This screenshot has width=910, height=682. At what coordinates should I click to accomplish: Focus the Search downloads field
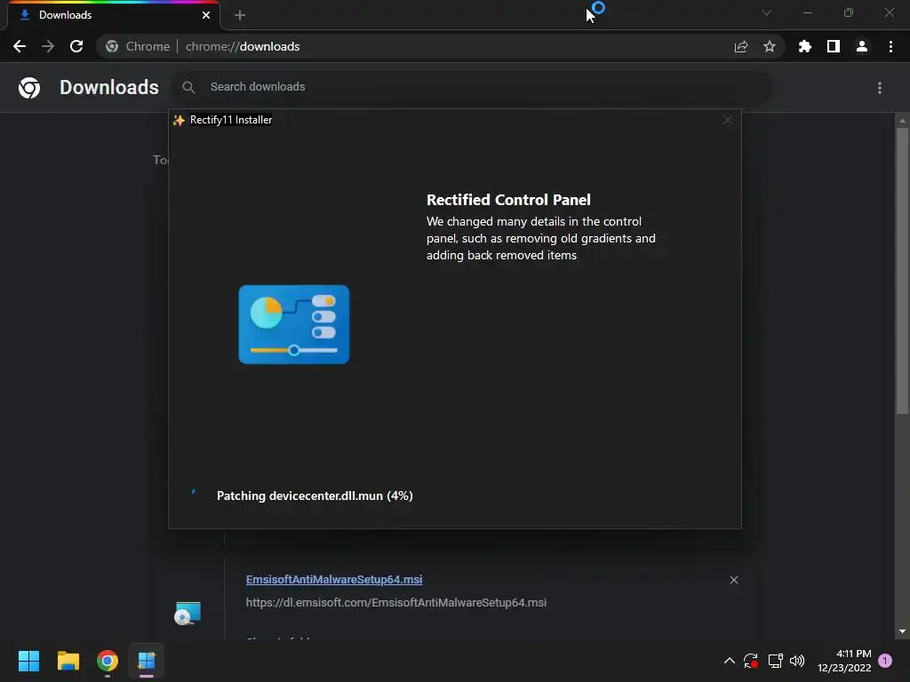point(473,87)
